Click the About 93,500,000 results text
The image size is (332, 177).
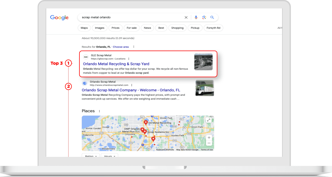[x=108, y=38]
